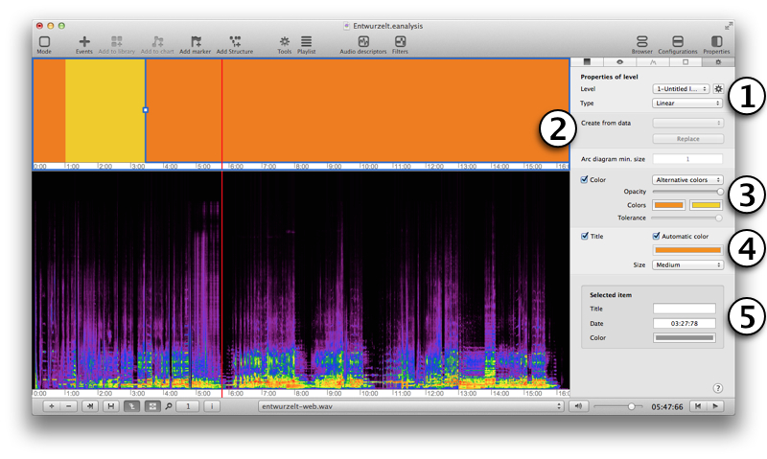Zoom out with the minus button
767x459 pixels.
[x=69, y=406]
